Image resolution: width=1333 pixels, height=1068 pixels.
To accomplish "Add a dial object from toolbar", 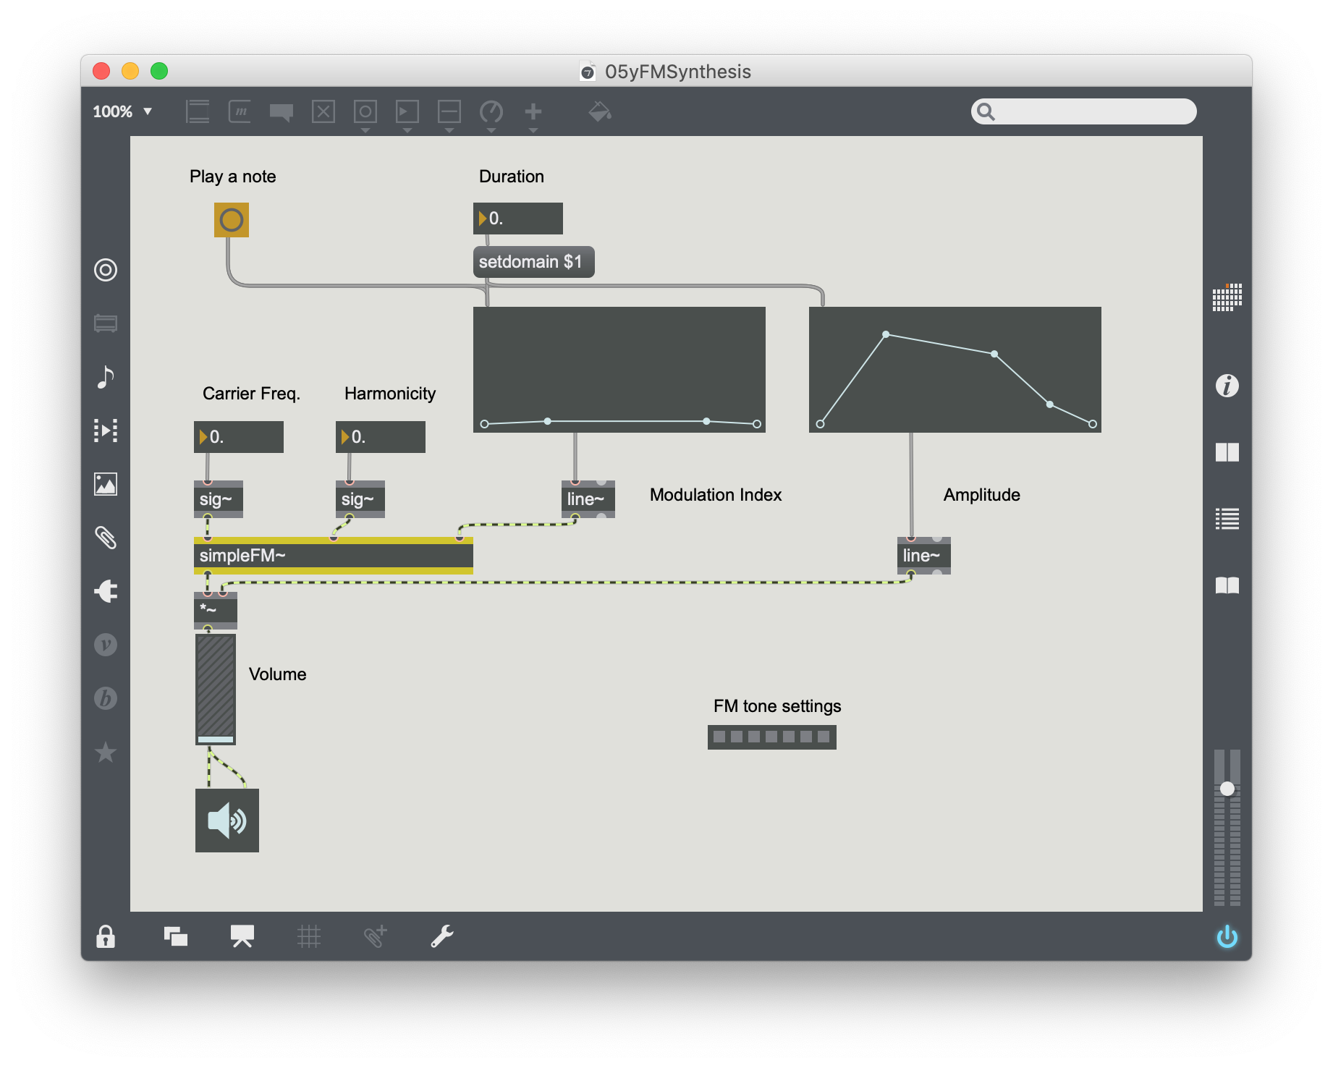I will click(x=491, y=111).
